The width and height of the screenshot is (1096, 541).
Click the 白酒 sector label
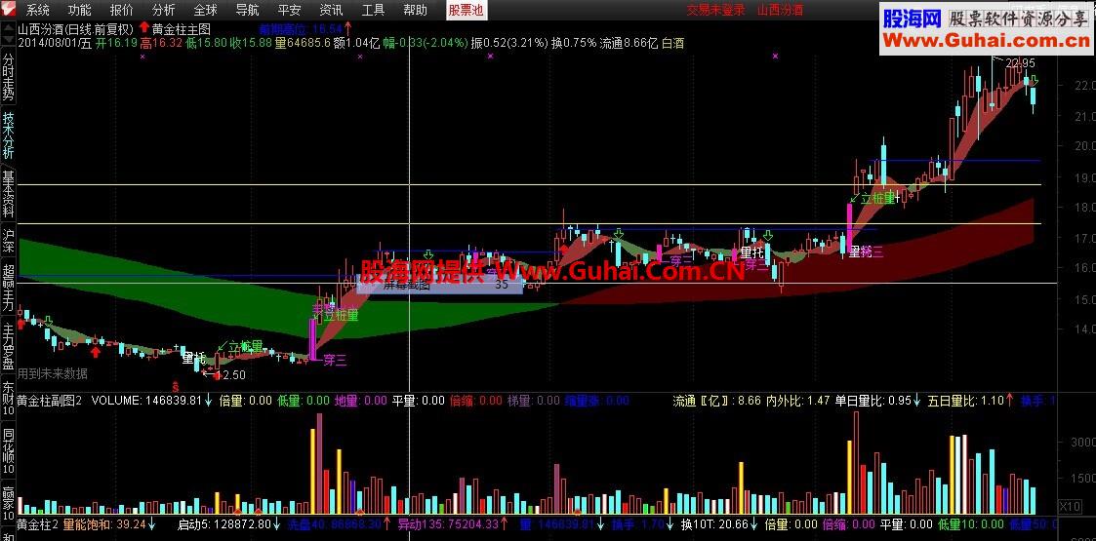(x=673, y=43)
